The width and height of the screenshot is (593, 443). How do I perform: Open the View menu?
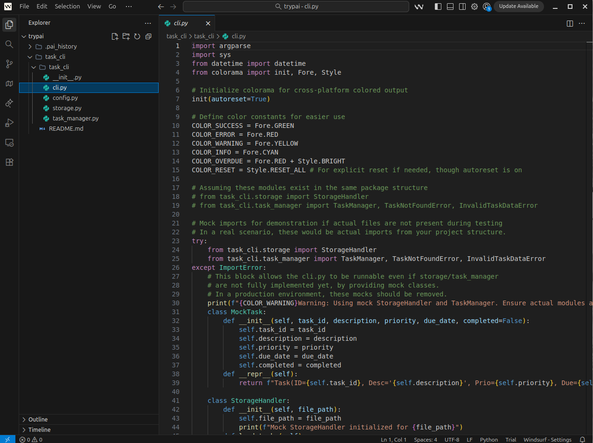tap(94, 7)
